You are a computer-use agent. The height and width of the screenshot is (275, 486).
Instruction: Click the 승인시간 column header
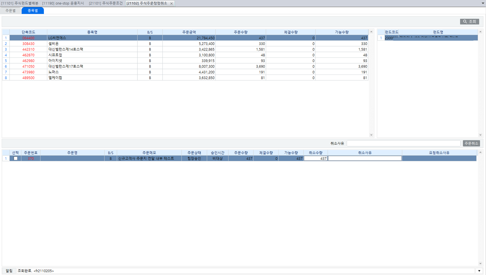coord(217,153)
